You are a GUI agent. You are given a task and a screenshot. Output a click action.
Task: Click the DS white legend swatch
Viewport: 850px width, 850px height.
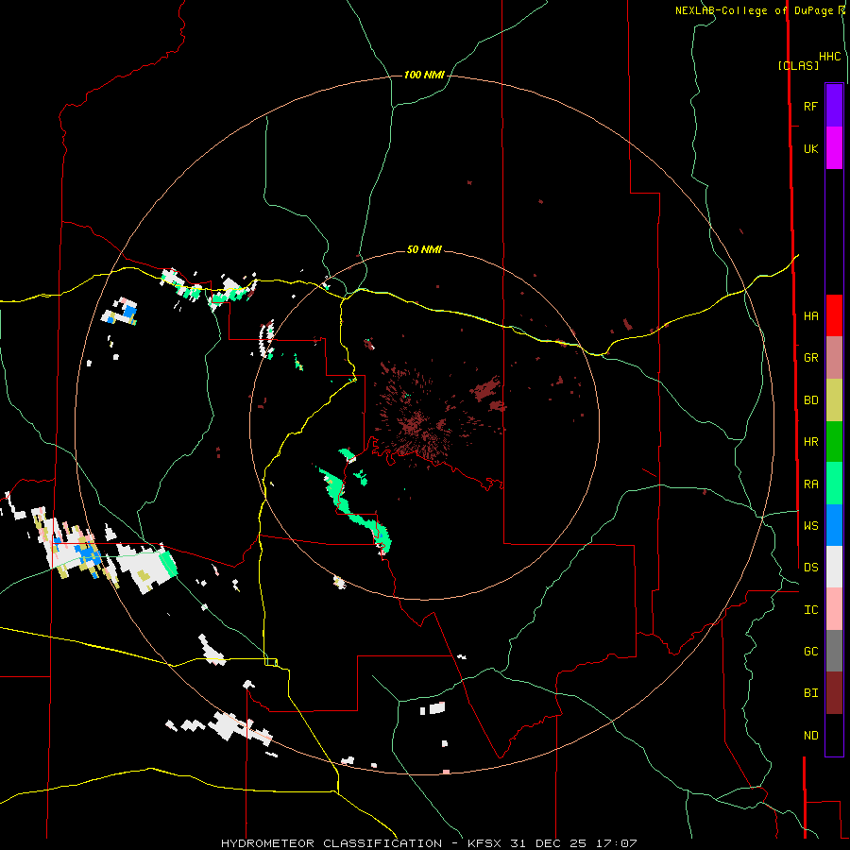click(834, 567)
